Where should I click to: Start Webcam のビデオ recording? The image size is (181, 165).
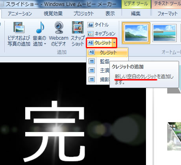59,34
